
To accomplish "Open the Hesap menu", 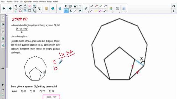I will [x=49, y=2].
